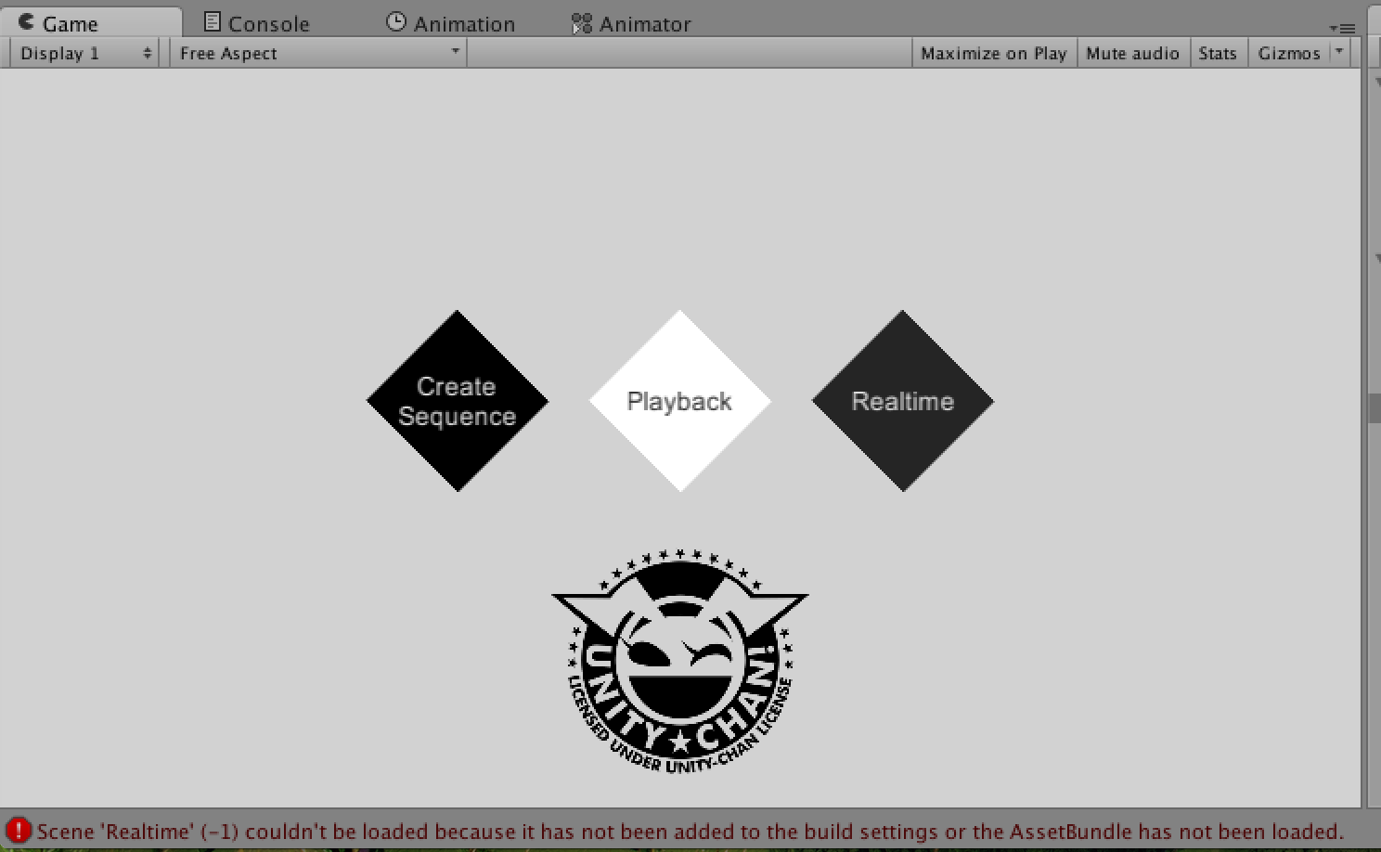Viewport: 1381px width, 852px height.
Task: Click the 'Realtime' scene error message
Action: point(690,832)
